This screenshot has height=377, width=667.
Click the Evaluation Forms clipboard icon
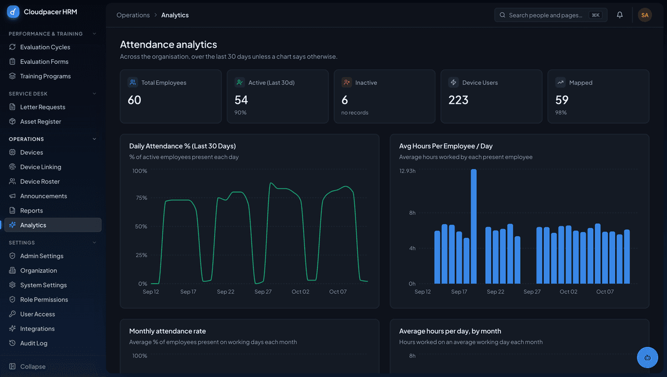click(x=13, y=62)
